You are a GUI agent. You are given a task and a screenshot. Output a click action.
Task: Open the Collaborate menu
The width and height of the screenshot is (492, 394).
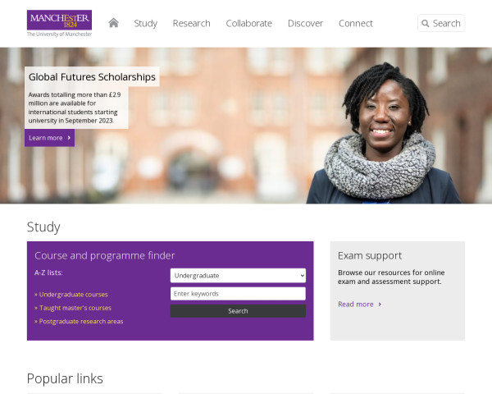pos(248,23)
